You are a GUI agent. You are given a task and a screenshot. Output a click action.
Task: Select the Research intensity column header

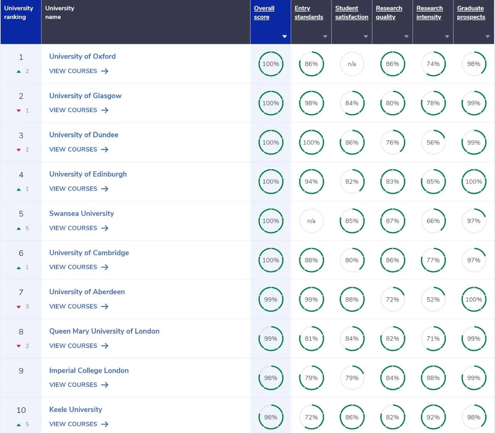point(429,12)
